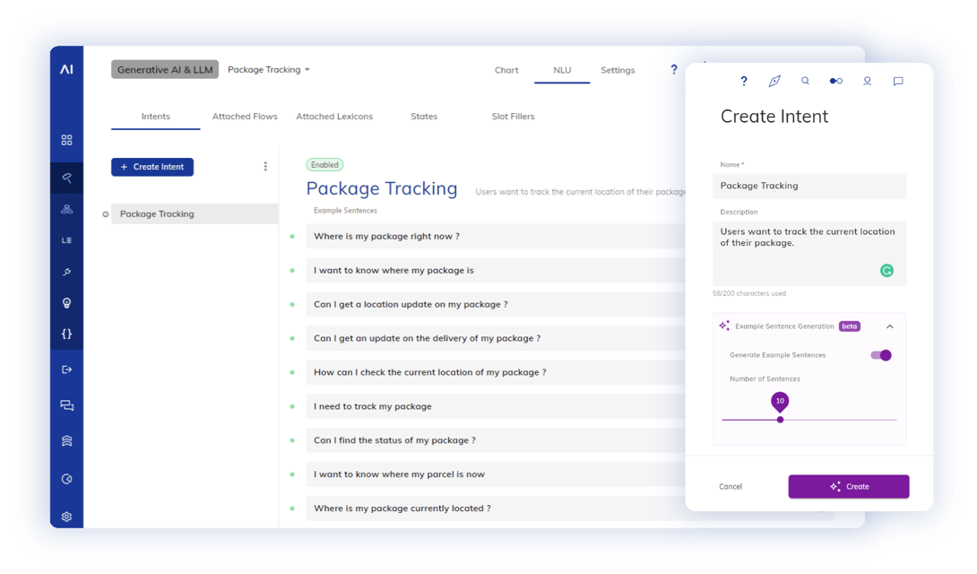Select the highlighted NLU sidebar icon
Image resolution: width=977 pixels, height=574 pixels.
66,178
